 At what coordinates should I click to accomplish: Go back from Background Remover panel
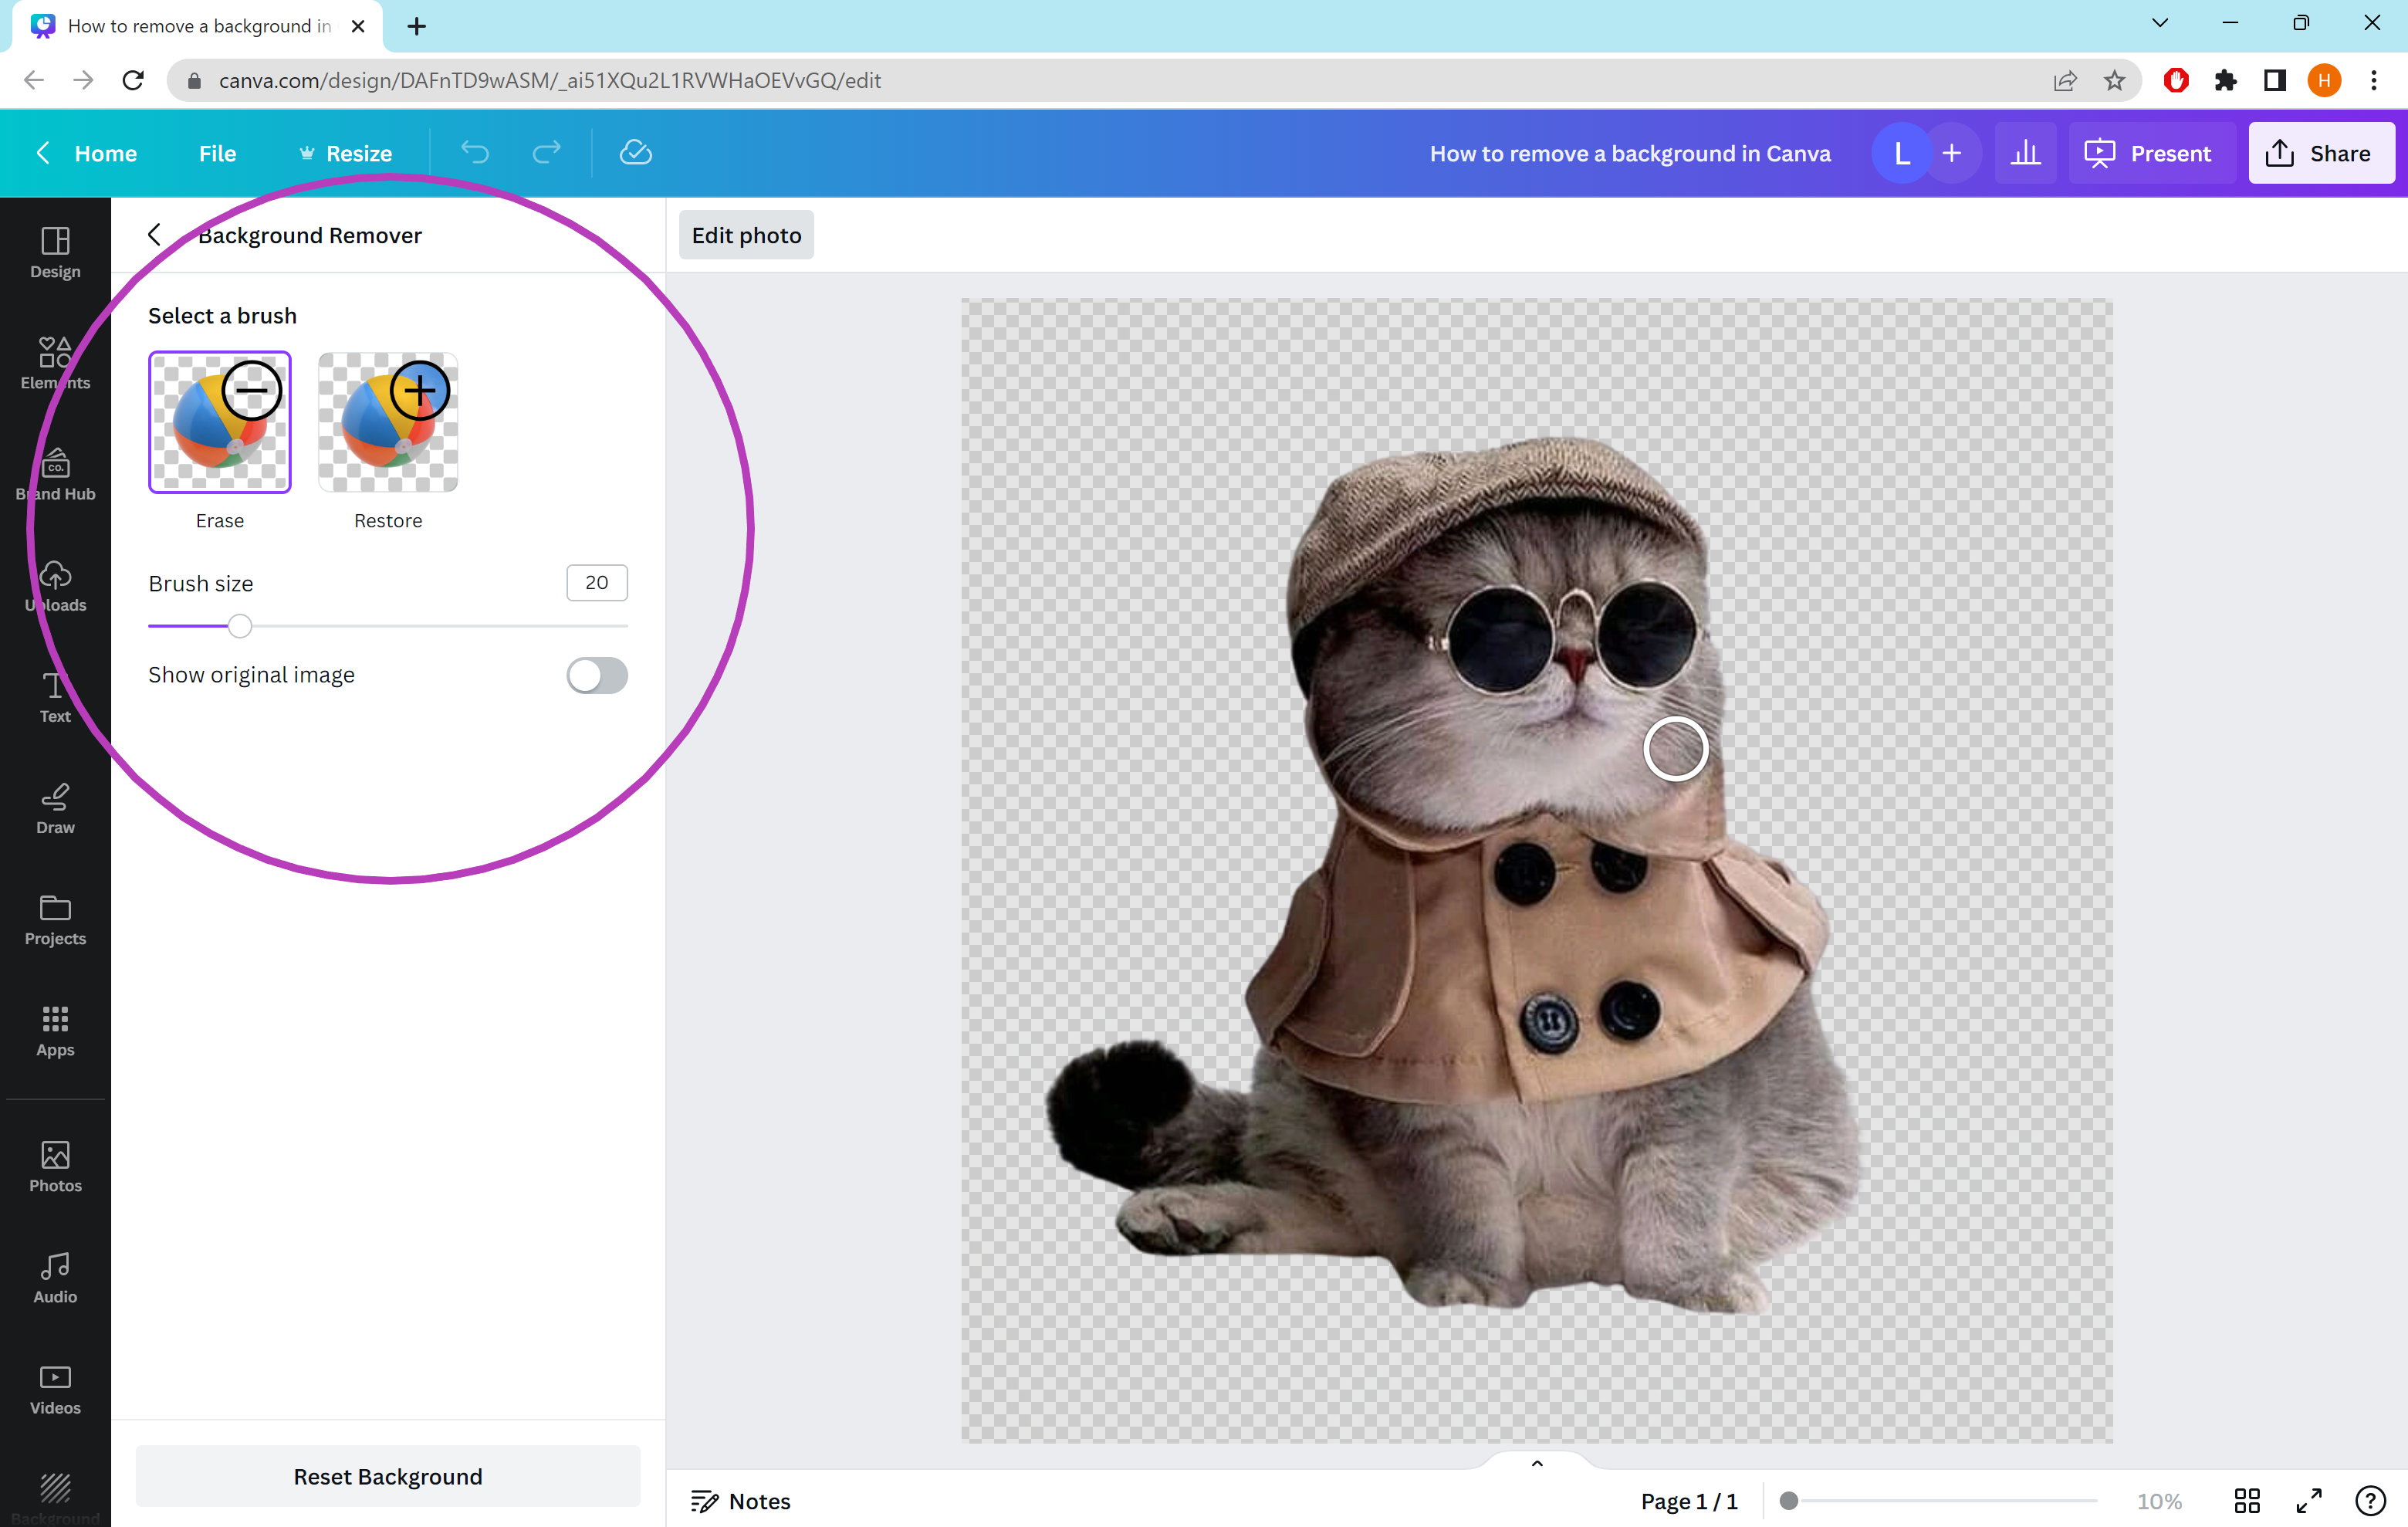pos(154,235)
